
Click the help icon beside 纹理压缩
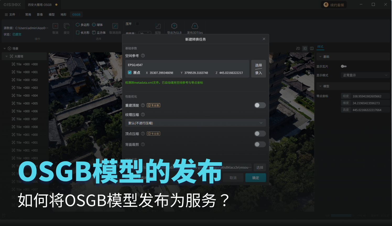(143, 115)
